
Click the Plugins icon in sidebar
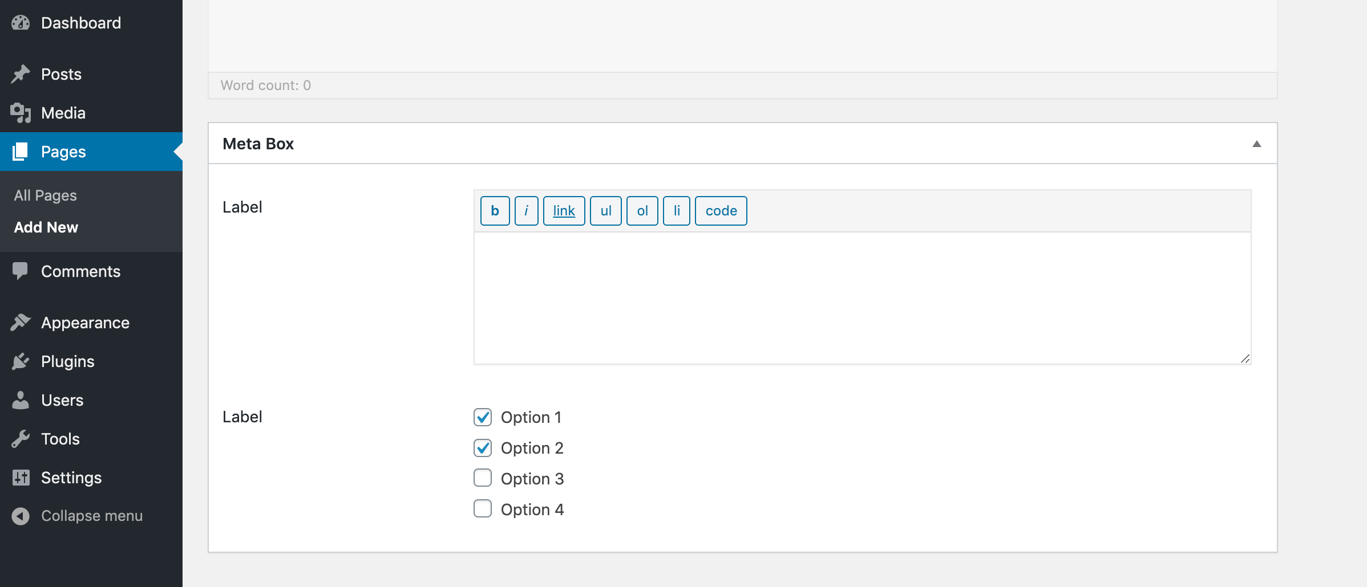(x=21, y=361)
